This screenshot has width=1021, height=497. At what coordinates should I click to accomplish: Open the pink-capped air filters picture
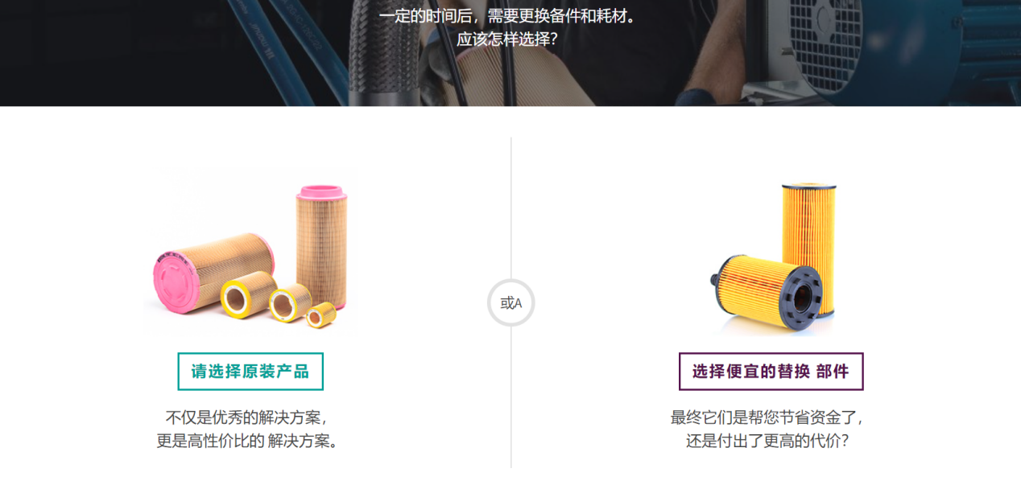250,252
